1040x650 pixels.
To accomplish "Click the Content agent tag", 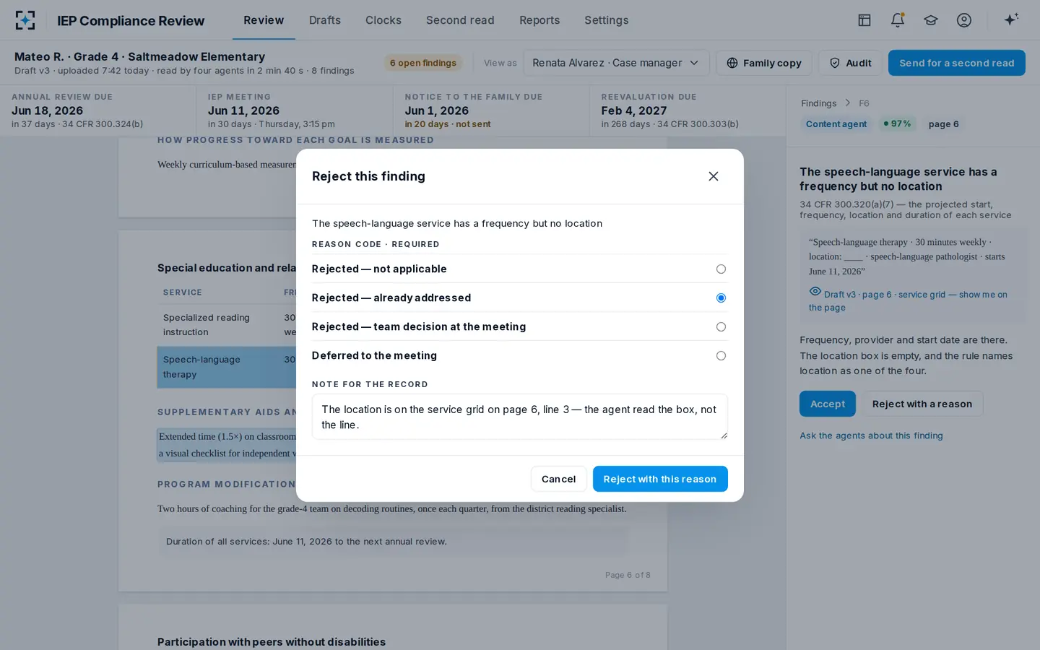I will pyautogui.click(x=836, y=124).
